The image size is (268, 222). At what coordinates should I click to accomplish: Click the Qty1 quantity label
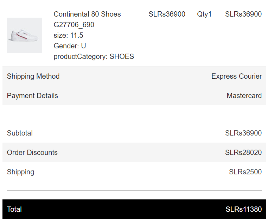(x=204, y=14)
